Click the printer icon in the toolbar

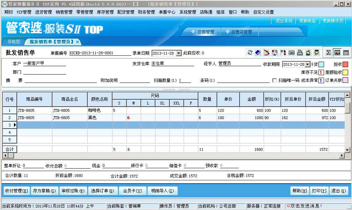click(300, 53)
